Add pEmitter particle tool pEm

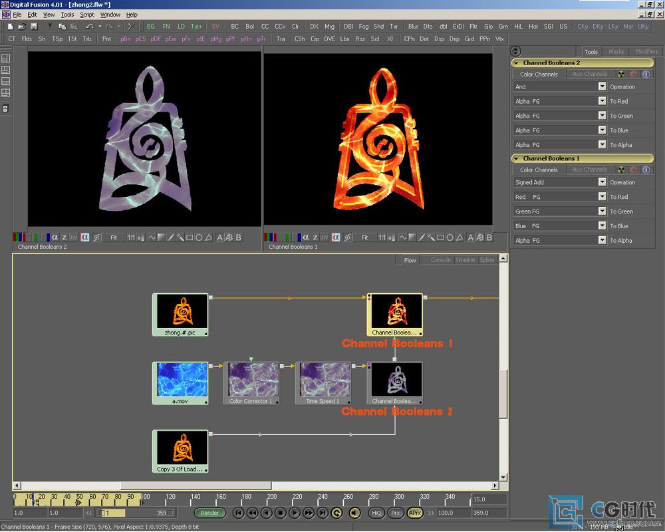click(x=171, y=39)
